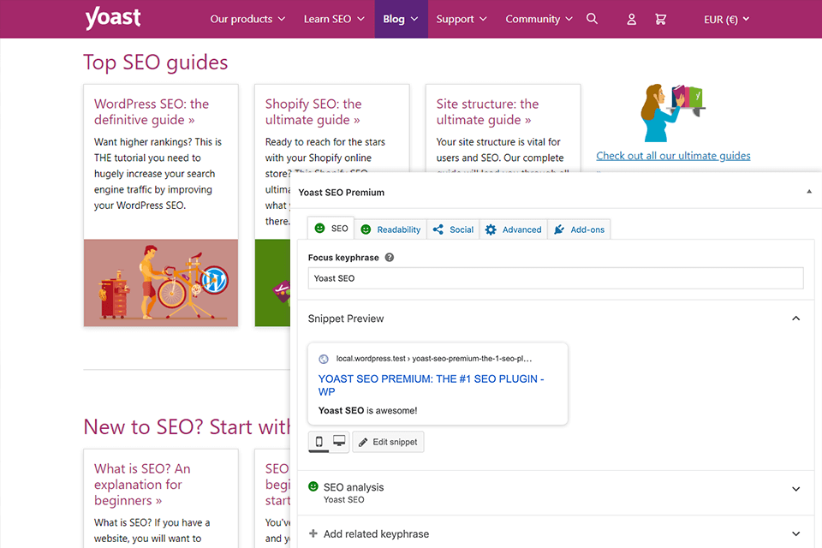The height and width of the screenshot is (548, 822).
Task: Click the 'Snippet Preview' section label
Action: (345, 319)
